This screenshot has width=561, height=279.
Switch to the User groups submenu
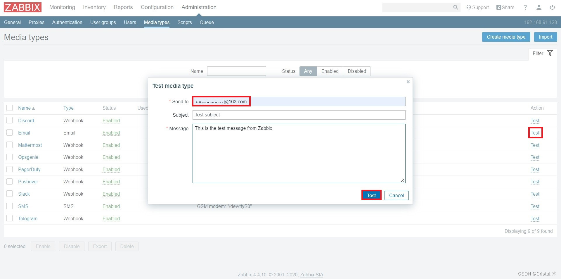point(103,22)
